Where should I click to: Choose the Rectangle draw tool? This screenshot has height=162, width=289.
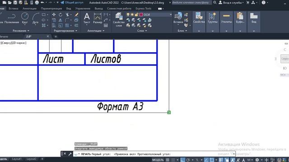(x=44, y=14)
